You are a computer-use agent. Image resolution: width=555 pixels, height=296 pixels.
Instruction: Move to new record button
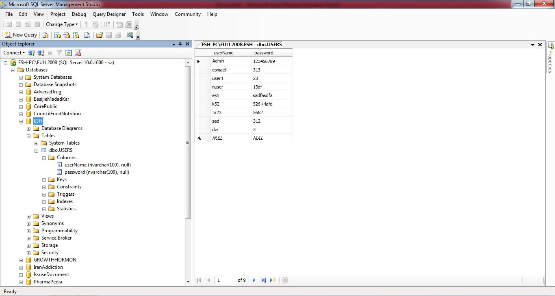273,280
